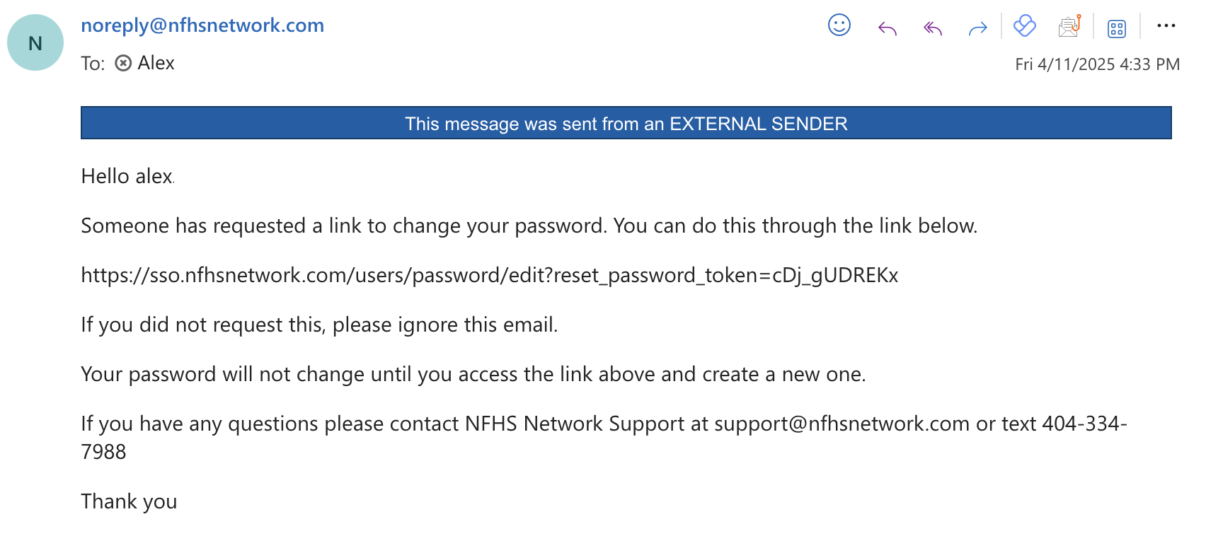Screen dimensions: 1206x536
Task: Select the recipient name Alex
Action: point(156,63)
